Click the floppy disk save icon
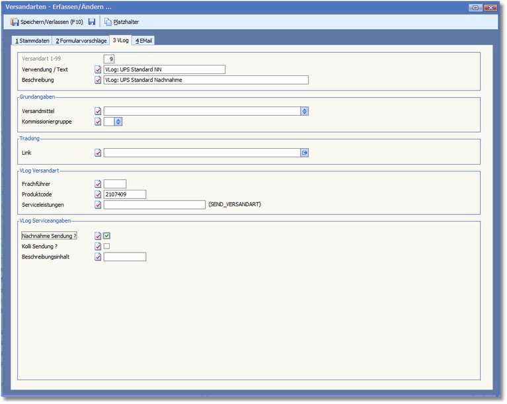 [92, 22]
